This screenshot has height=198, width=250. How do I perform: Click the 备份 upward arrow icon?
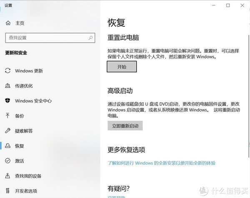click(x=7, y=116)
